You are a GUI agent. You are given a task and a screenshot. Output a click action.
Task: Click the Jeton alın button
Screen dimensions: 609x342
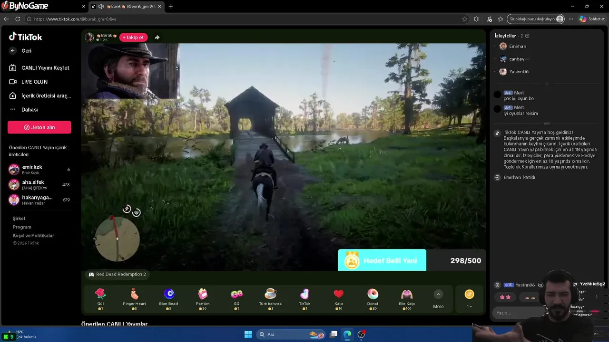pos(39,127)
